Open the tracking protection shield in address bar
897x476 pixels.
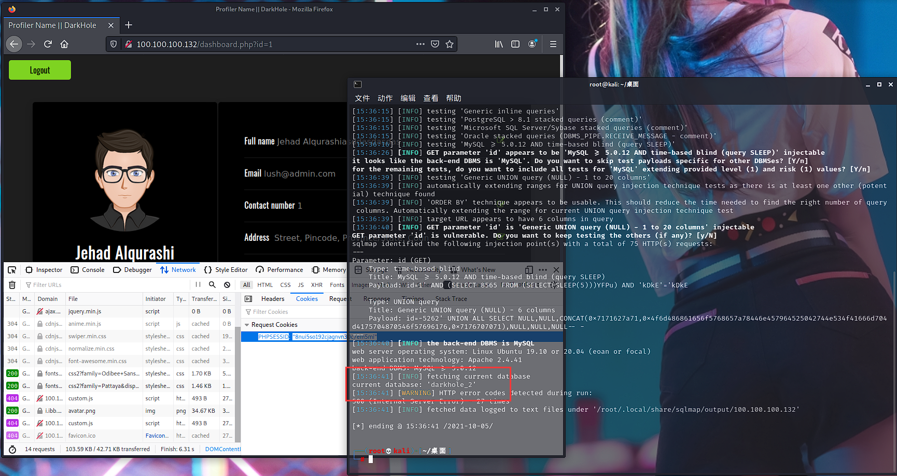coord(114,44)
